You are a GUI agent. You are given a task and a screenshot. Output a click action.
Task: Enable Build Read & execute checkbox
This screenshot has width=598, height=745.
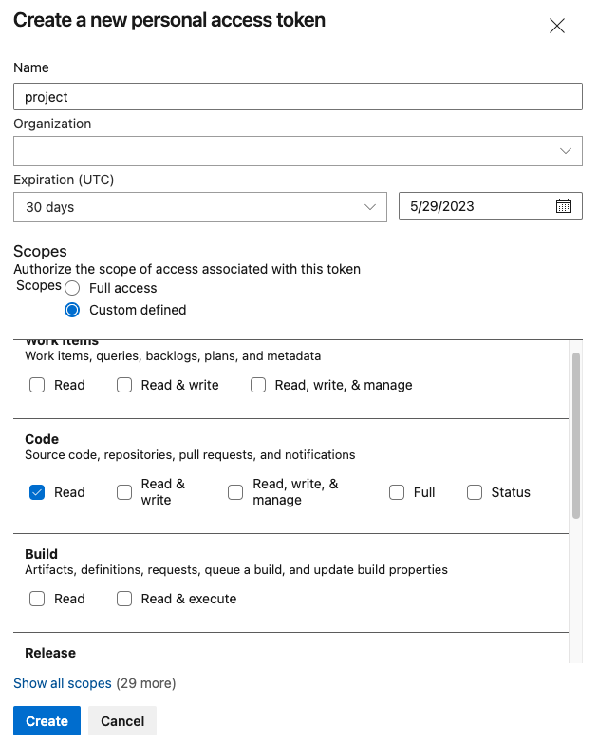124,599
